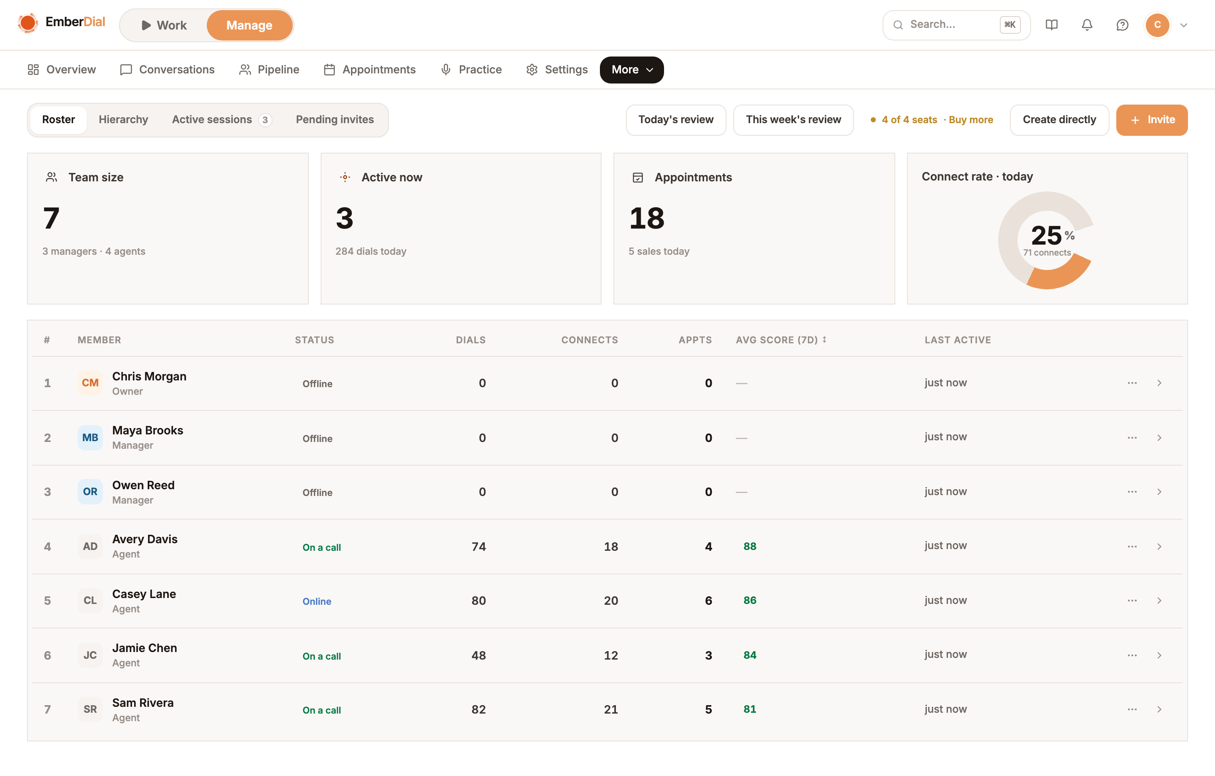This screenshot has width=1215, height=776.
Task: Expand Chris Morgan row chevron
Action: [1159, 383]
